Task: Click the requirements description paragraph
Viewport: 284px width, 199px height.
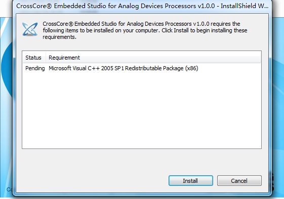Action: (x=145, y=30)
